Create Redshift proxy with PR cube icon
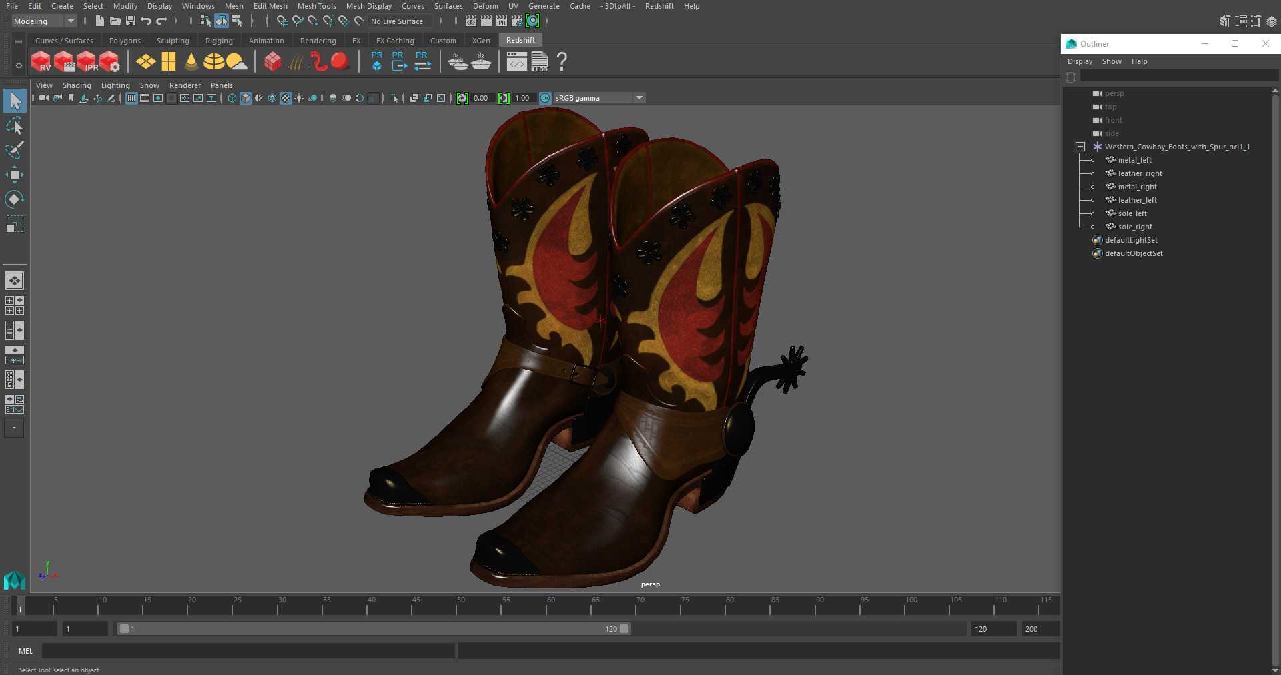The width and height of the screenshot is (1281, 675). coord(377,61)
